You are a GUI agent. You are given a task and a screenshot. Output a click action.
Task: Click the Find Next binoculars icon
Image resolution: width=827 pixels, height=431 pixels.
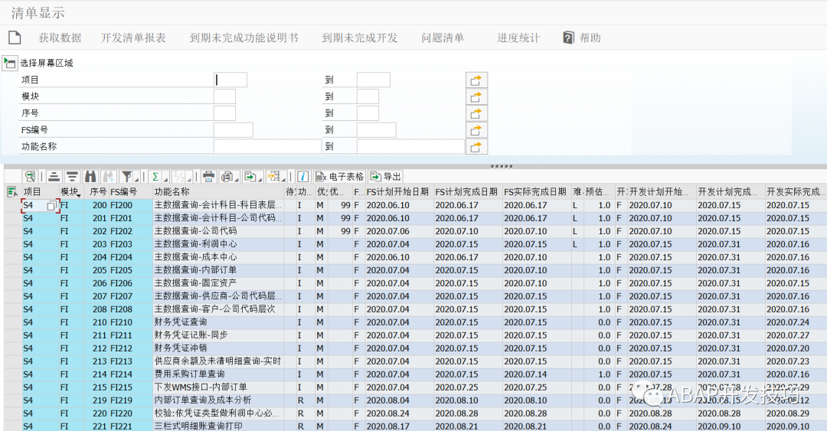109,177
